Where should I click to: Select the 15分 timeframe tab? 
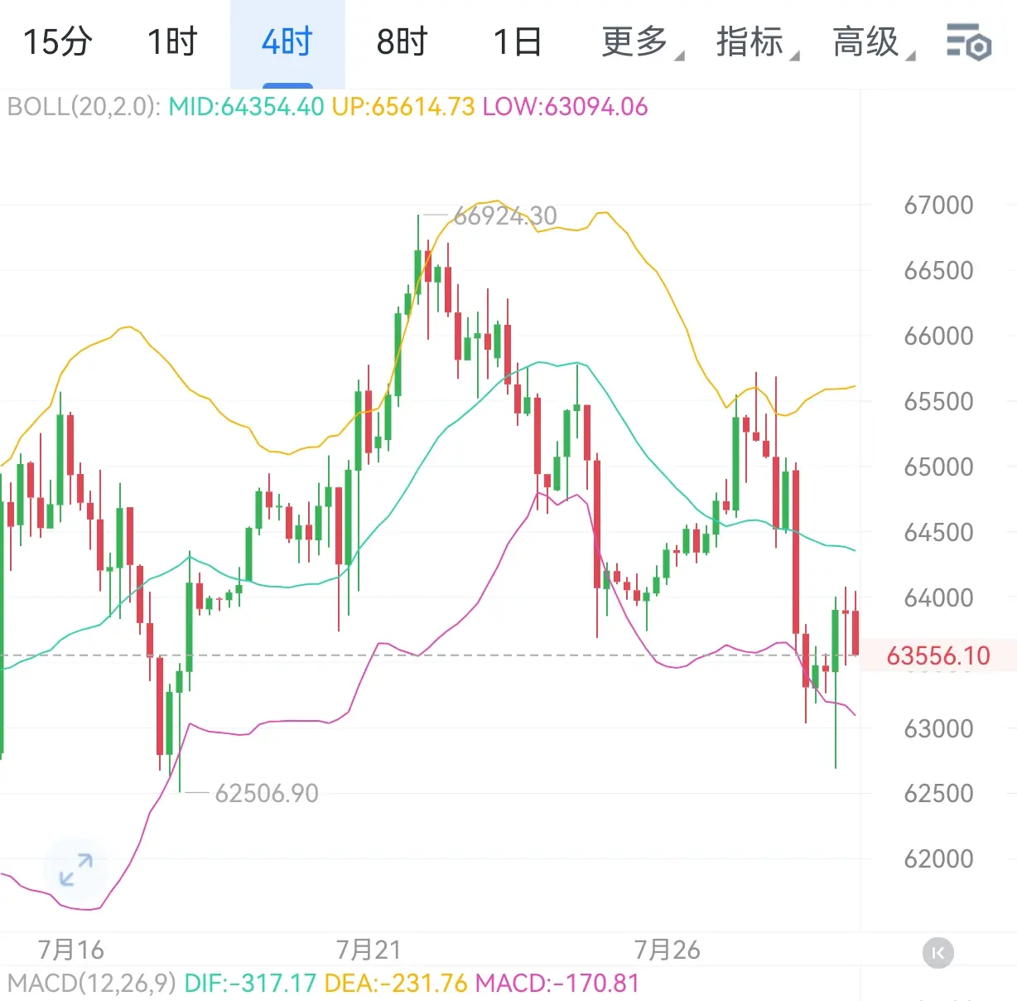(x=57, y=42)
